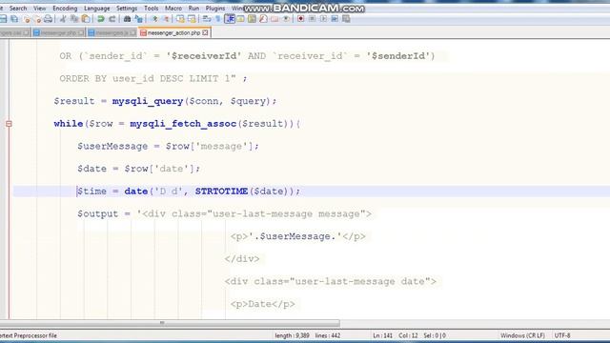The image size is (610, 343).
Task: Close the messenger_action.php tab
Action: (205, 33)
